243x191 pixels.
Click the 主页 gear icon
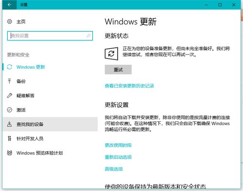pos(10,21)
